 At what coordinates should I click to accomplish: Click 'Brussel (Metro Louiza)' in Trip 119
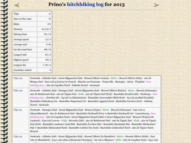[97, 78]
